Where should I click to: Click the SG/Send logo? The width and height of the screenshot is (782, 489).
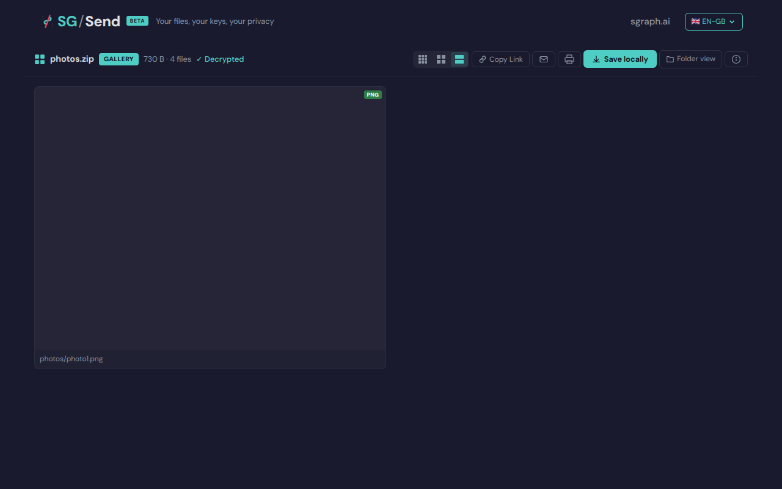[81, 21]
